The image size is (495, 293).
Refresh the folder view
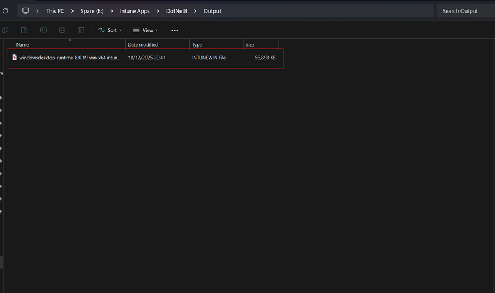pos(5,11)
